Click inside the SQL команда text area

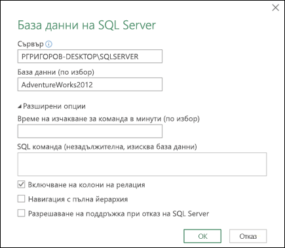click(x=142, y=164)
